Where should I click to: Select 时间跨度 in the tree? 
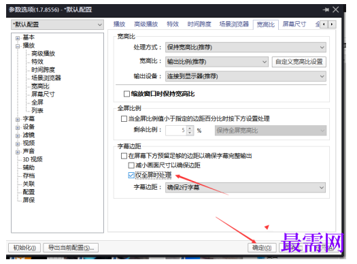43,70
